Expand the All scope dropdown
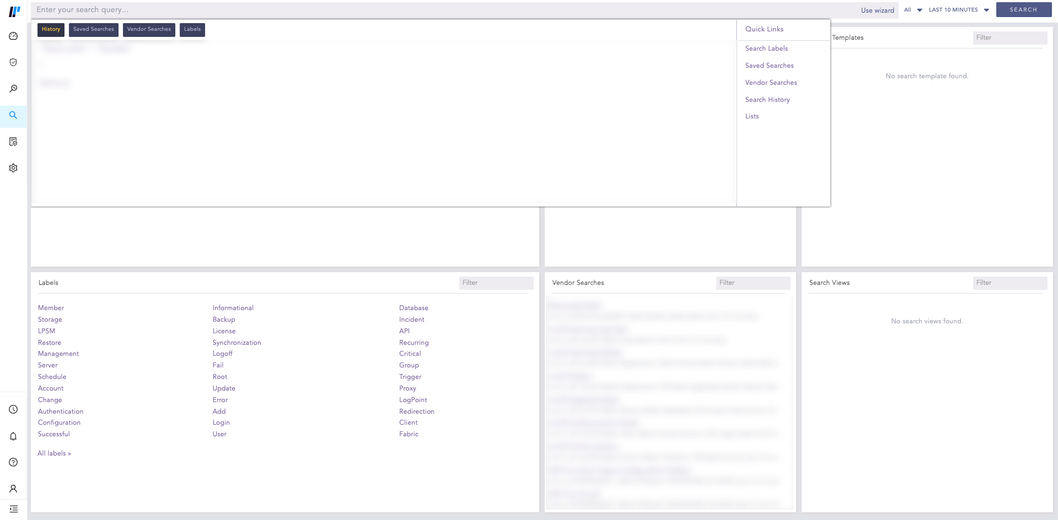The image size is (1058, 520). (x=912, y=9)
